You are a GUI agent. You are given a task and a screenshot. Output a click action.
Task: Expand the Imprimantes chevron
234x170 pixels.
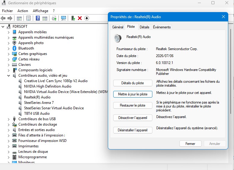point(9,146)
